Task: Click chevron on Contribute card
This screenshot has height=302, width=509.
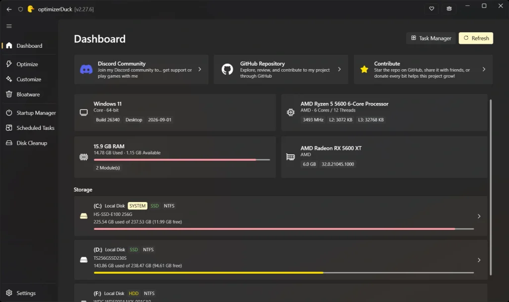Action: click(x=484, y=69)
